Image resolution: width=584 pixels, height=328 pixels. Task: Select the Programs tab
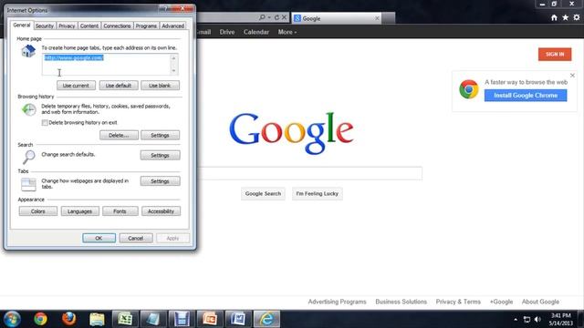146,26
